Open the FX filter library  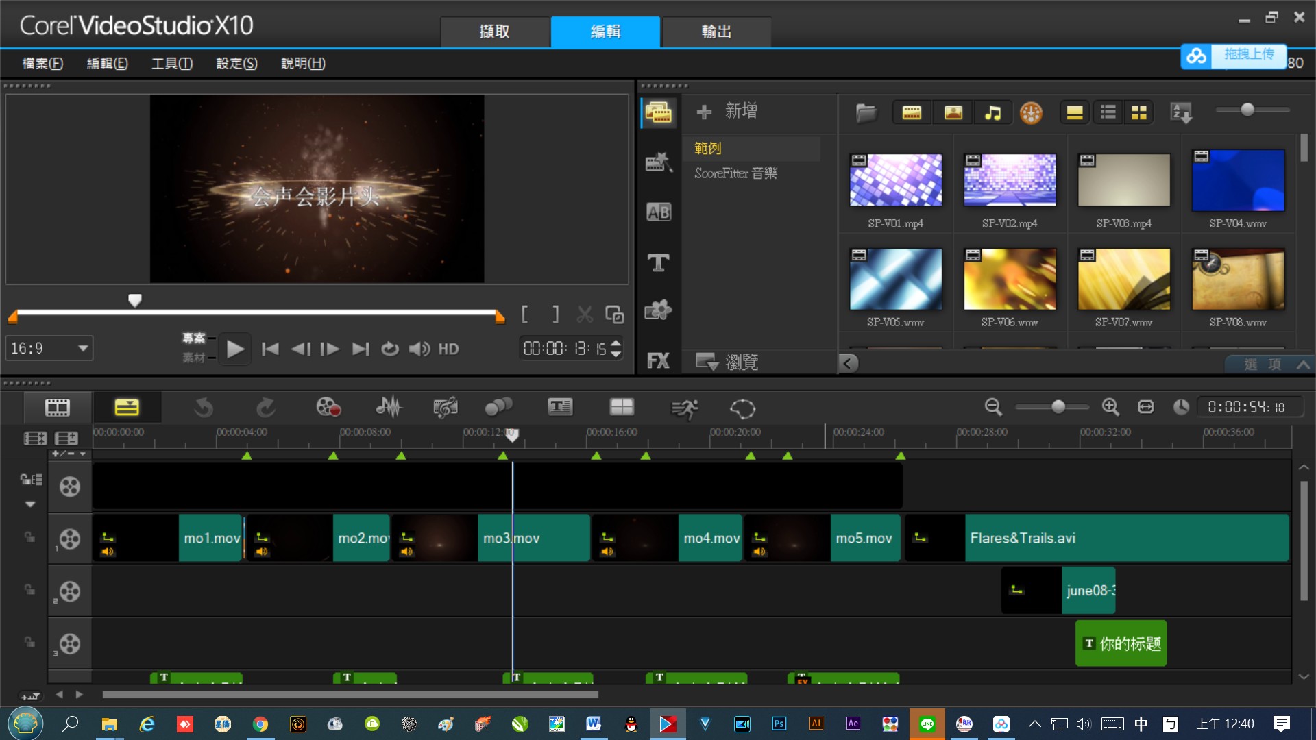[x=659, y=360]
